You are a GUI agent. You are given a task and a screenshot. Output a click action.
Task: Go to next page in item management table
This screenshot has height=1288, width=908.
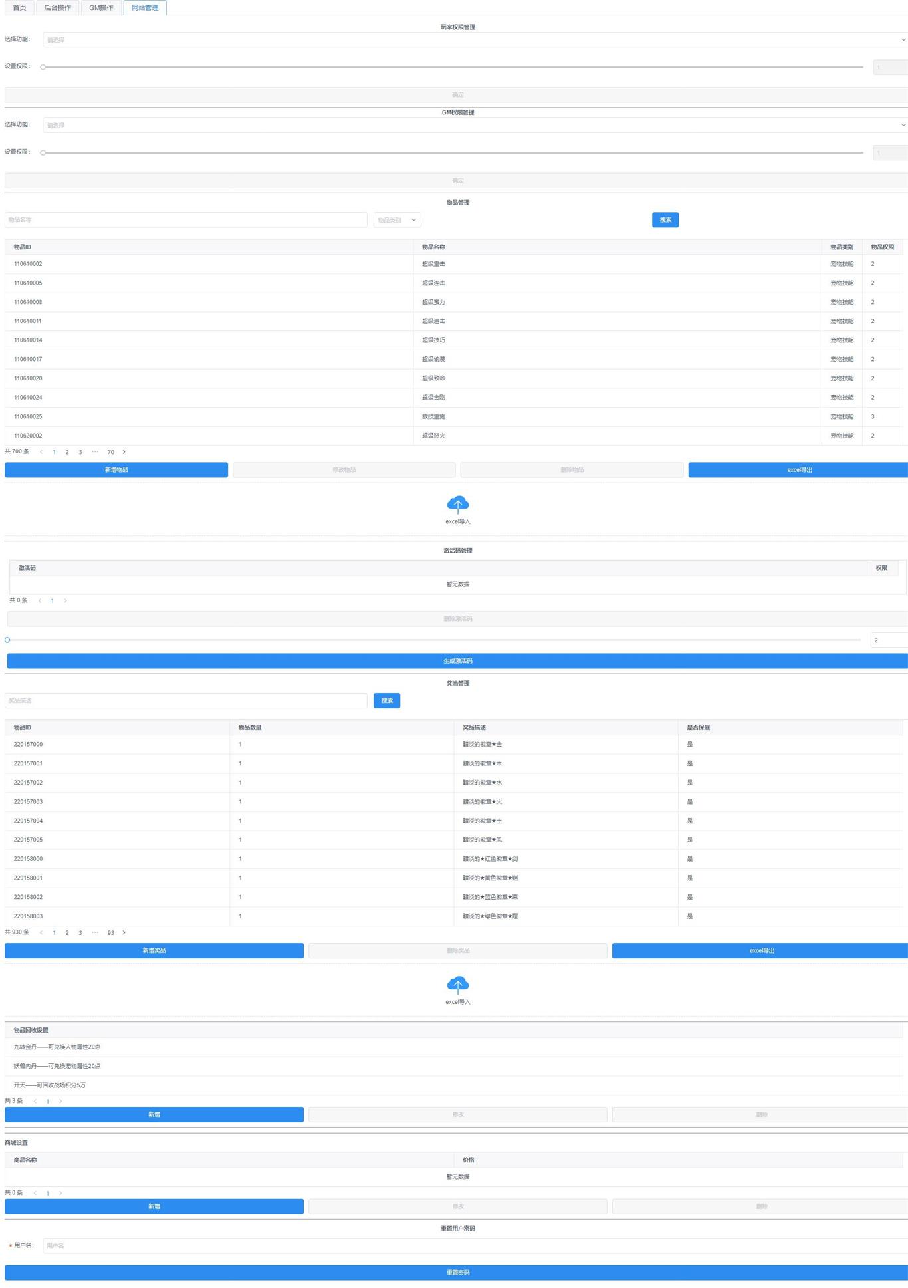124,452
